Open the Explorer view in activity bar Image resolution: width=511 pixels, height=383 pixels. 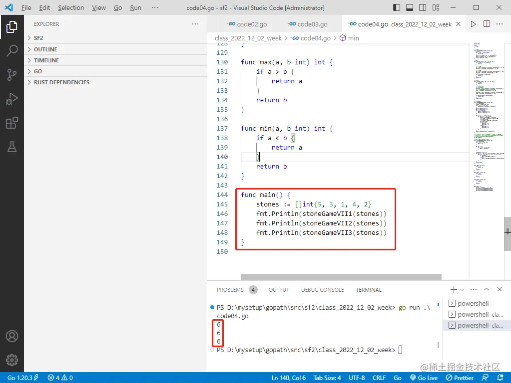11,27
